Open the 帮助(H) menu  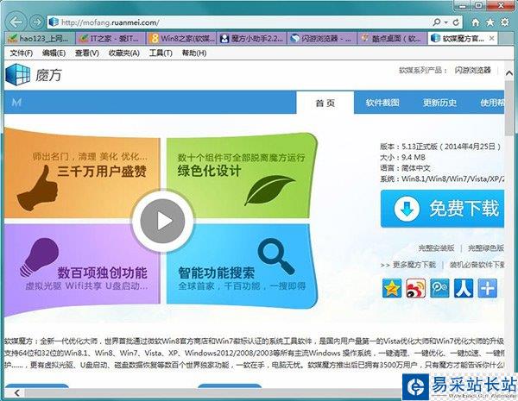[194, 53]
